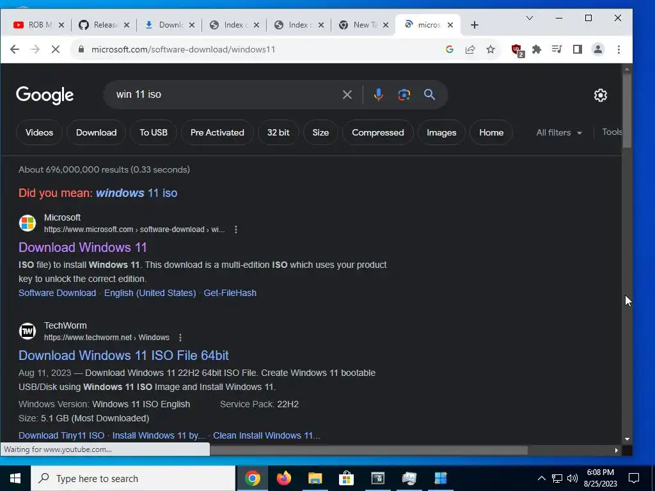This screenshot has height=491, width=655.
Task: Click the Windows taskbar search box
Action: [133, 478]
